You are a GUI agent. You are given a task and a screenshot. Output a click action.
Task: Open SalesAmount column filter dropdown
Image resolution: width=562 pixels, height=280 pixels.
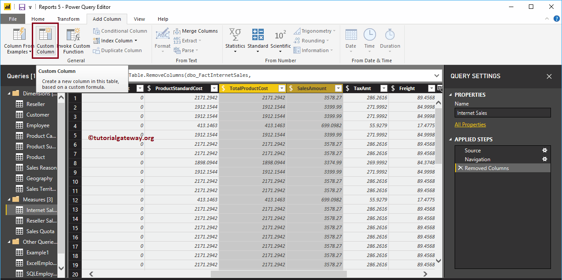(338, 88)
